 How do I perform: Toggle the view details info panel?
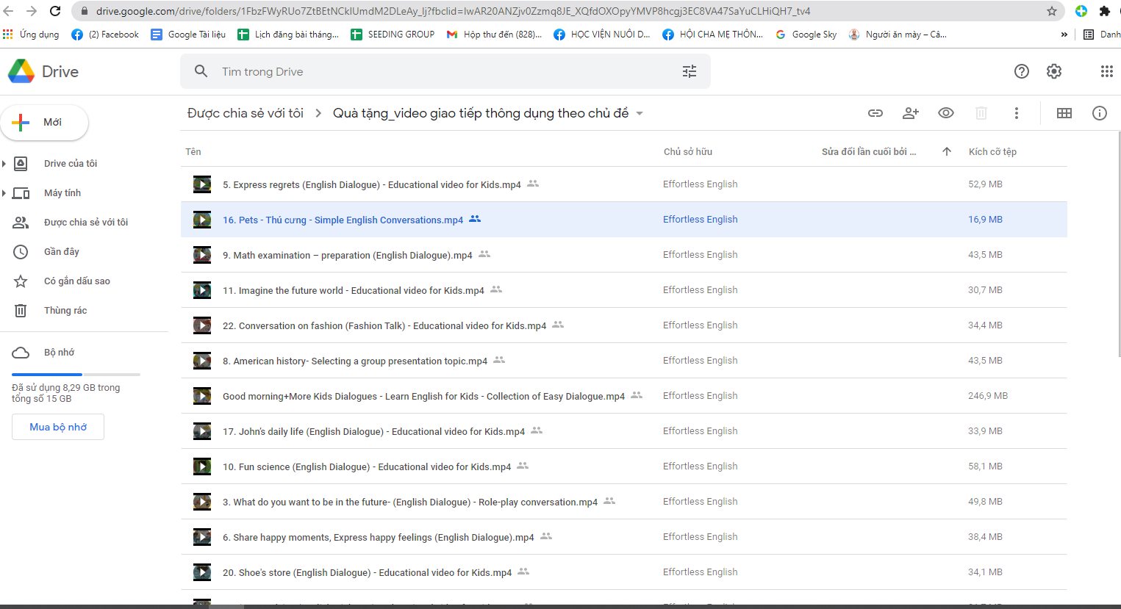pos(1099,113)
